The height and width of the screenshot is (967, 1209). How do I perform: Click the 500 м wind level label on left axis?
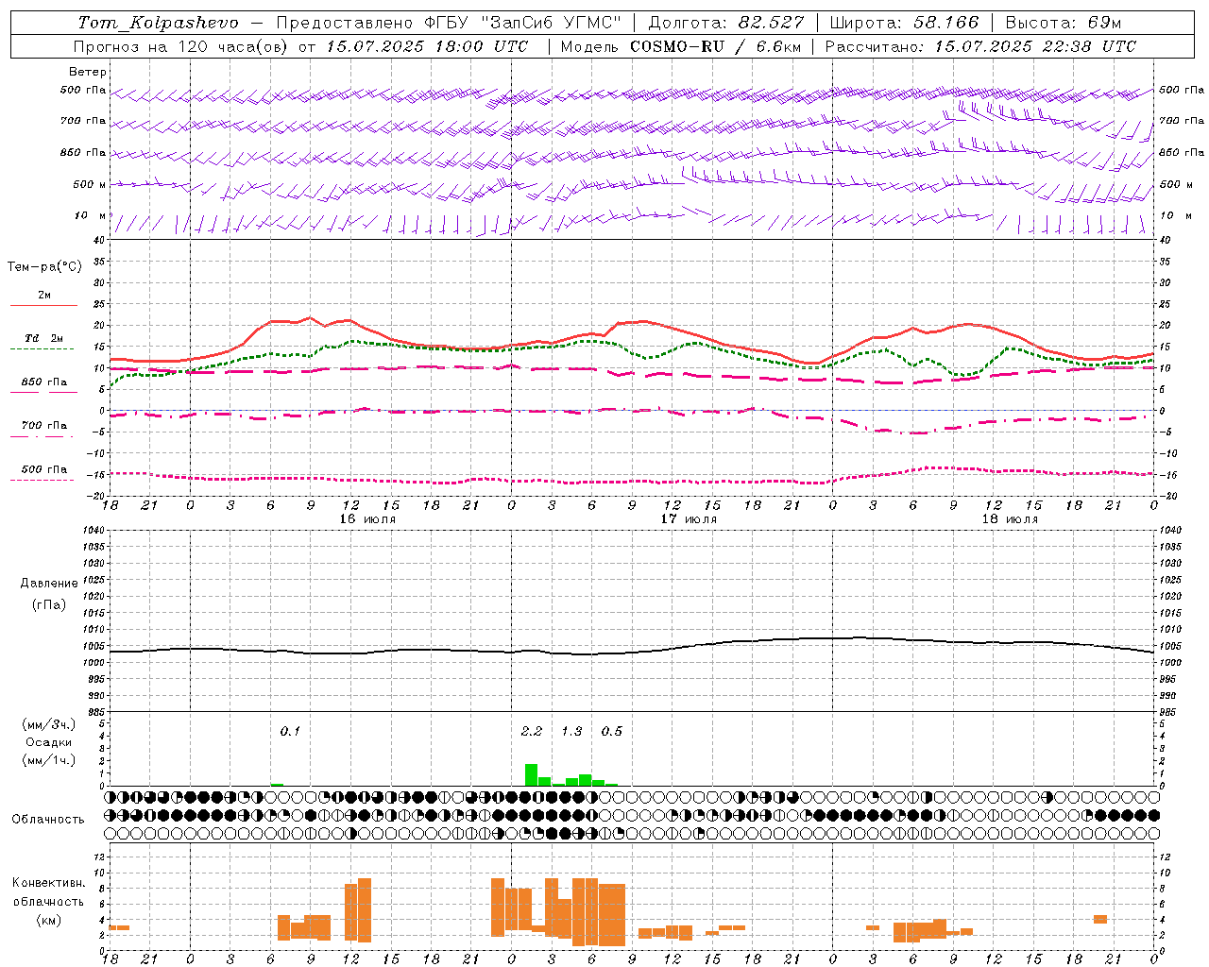click(x=90, y=184)
